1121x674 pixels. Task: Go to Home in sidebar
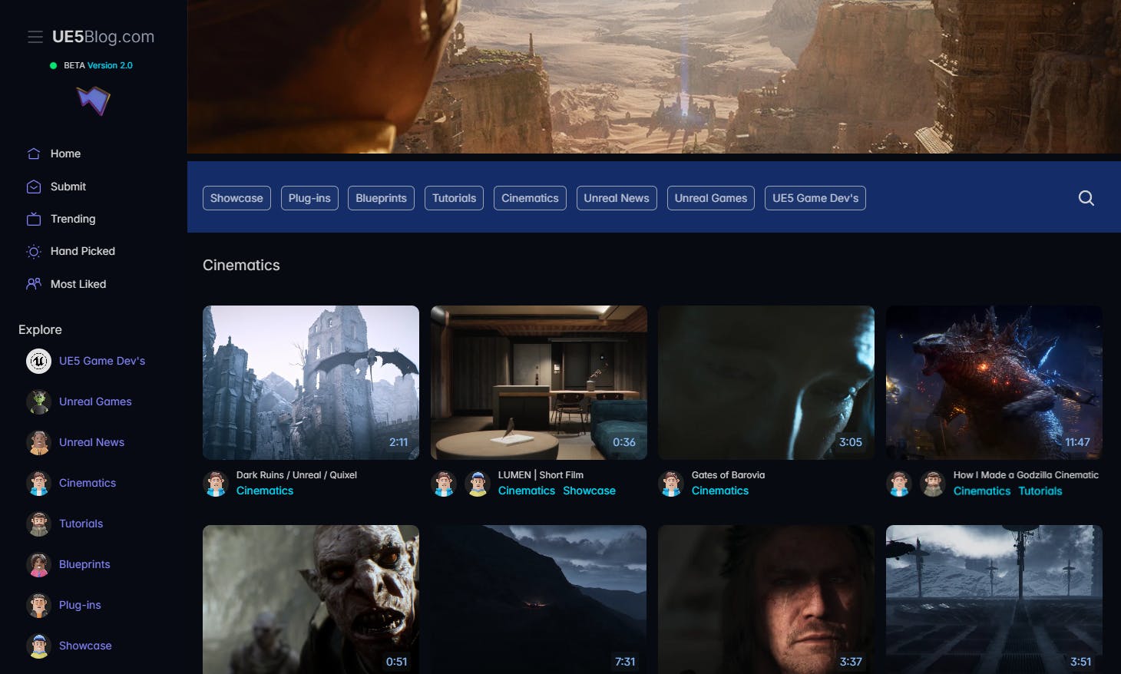pos(65,154)
